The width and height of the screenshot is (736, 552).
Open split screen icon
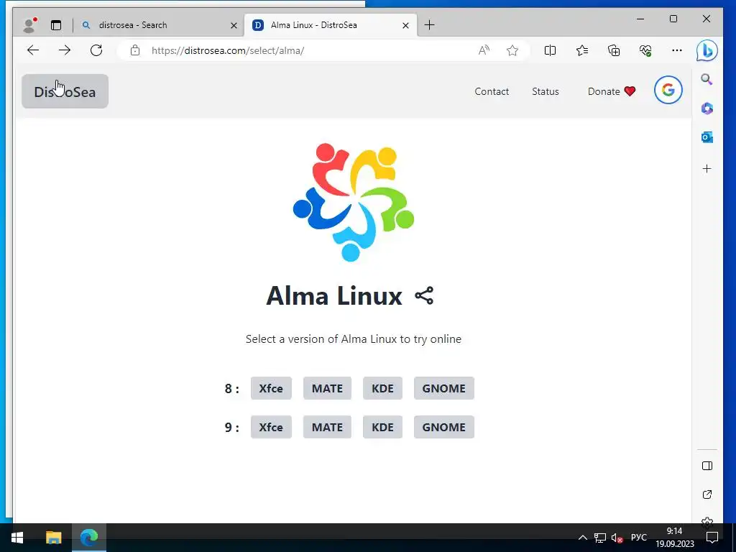[550, 50]
